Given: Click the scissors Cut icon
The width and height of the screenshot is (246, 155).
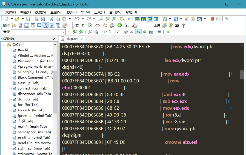Looking at the screenshot, I should 51,19.
